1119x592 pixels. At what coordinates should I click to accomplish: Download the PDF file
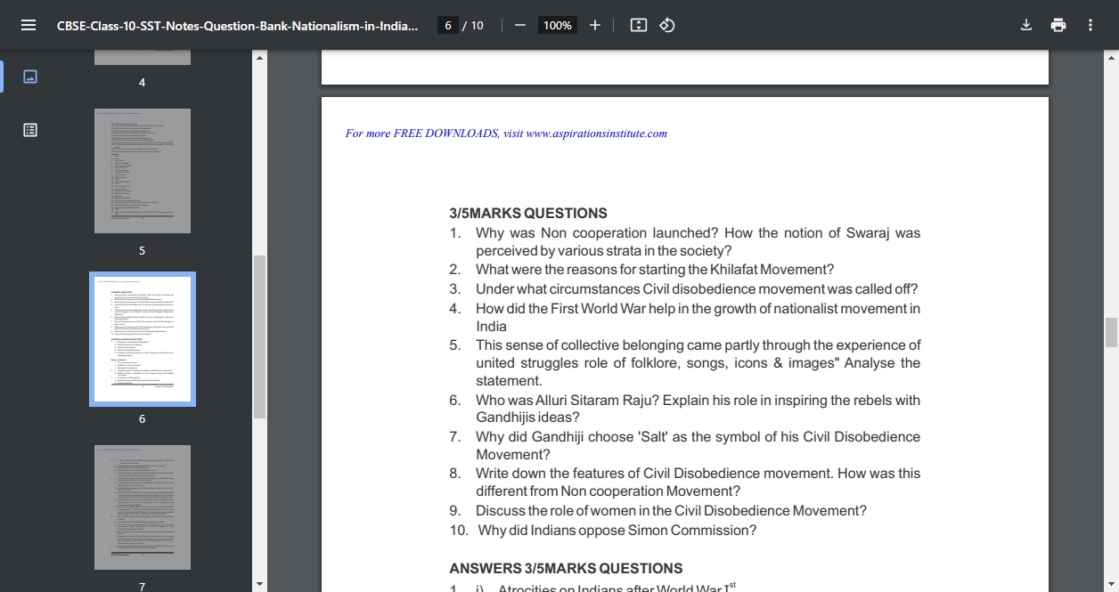[1026, 25]
